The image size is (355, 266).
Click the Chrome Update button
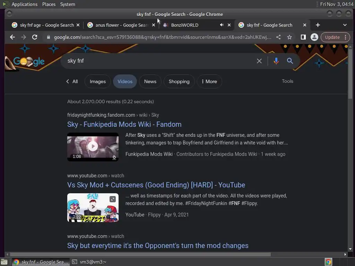tap(332, 37)
